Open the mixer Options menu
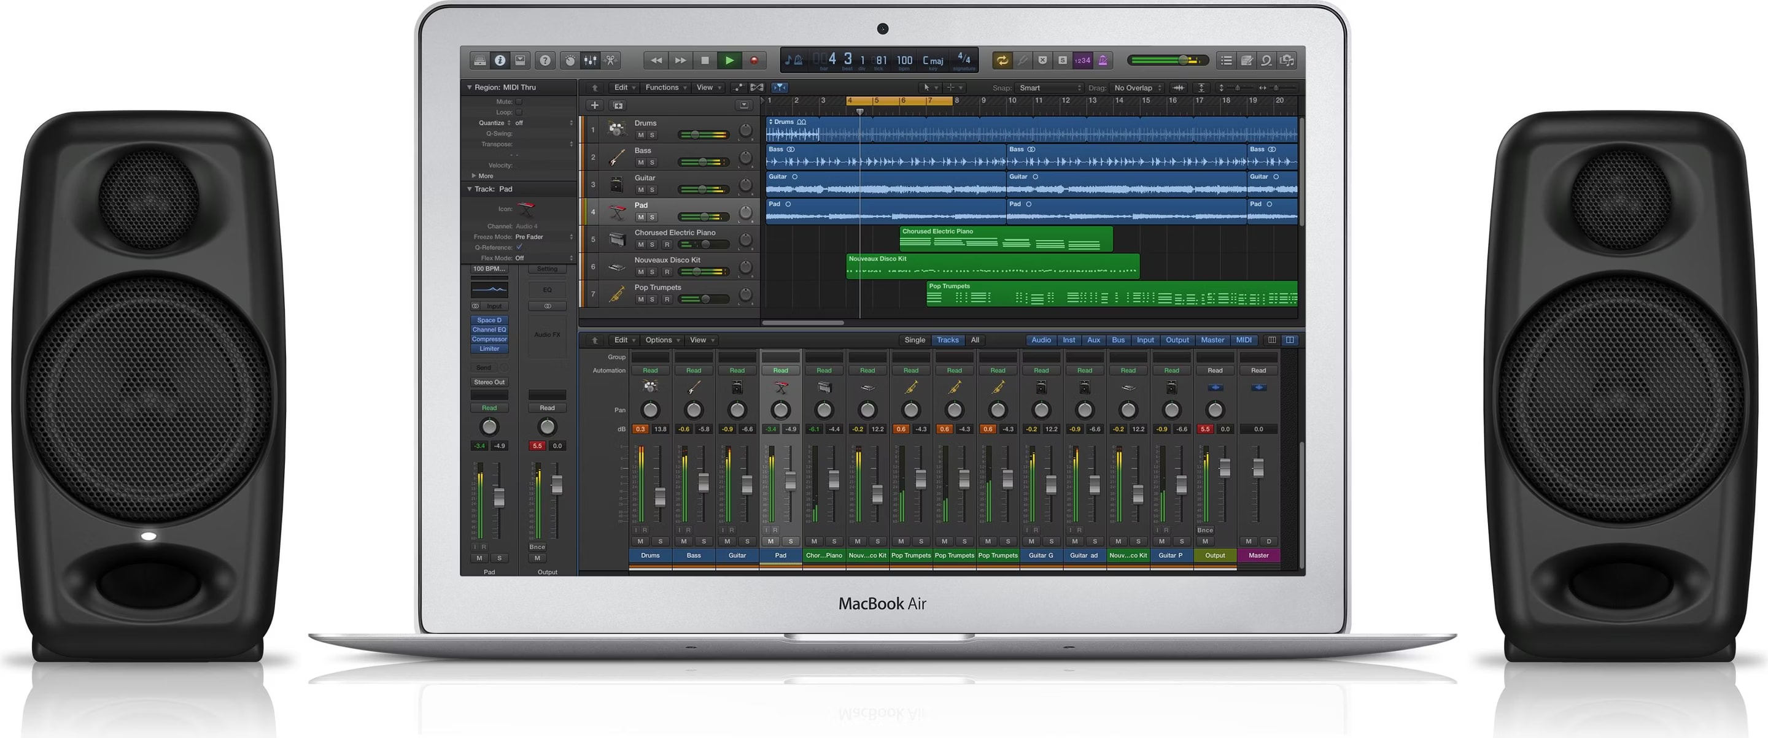Image resolution: width=1768 pixels, height=738 pixels. (x=662, y=340)
